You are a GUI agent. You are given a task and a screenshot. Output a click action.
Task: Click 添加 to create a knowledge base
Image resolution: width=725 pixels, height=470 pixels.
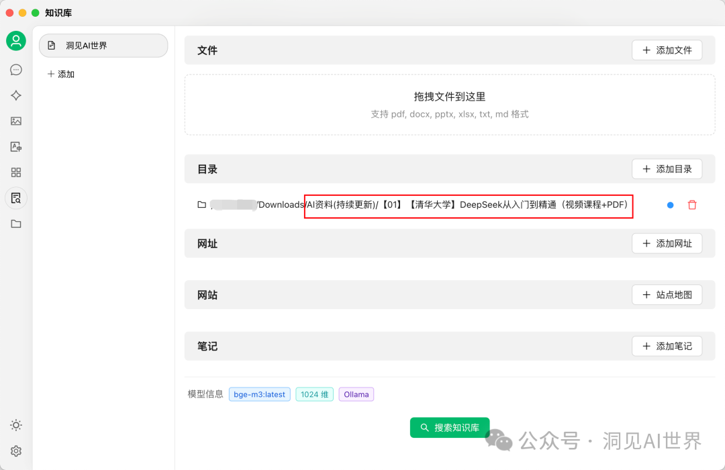(x=61, y=74)
